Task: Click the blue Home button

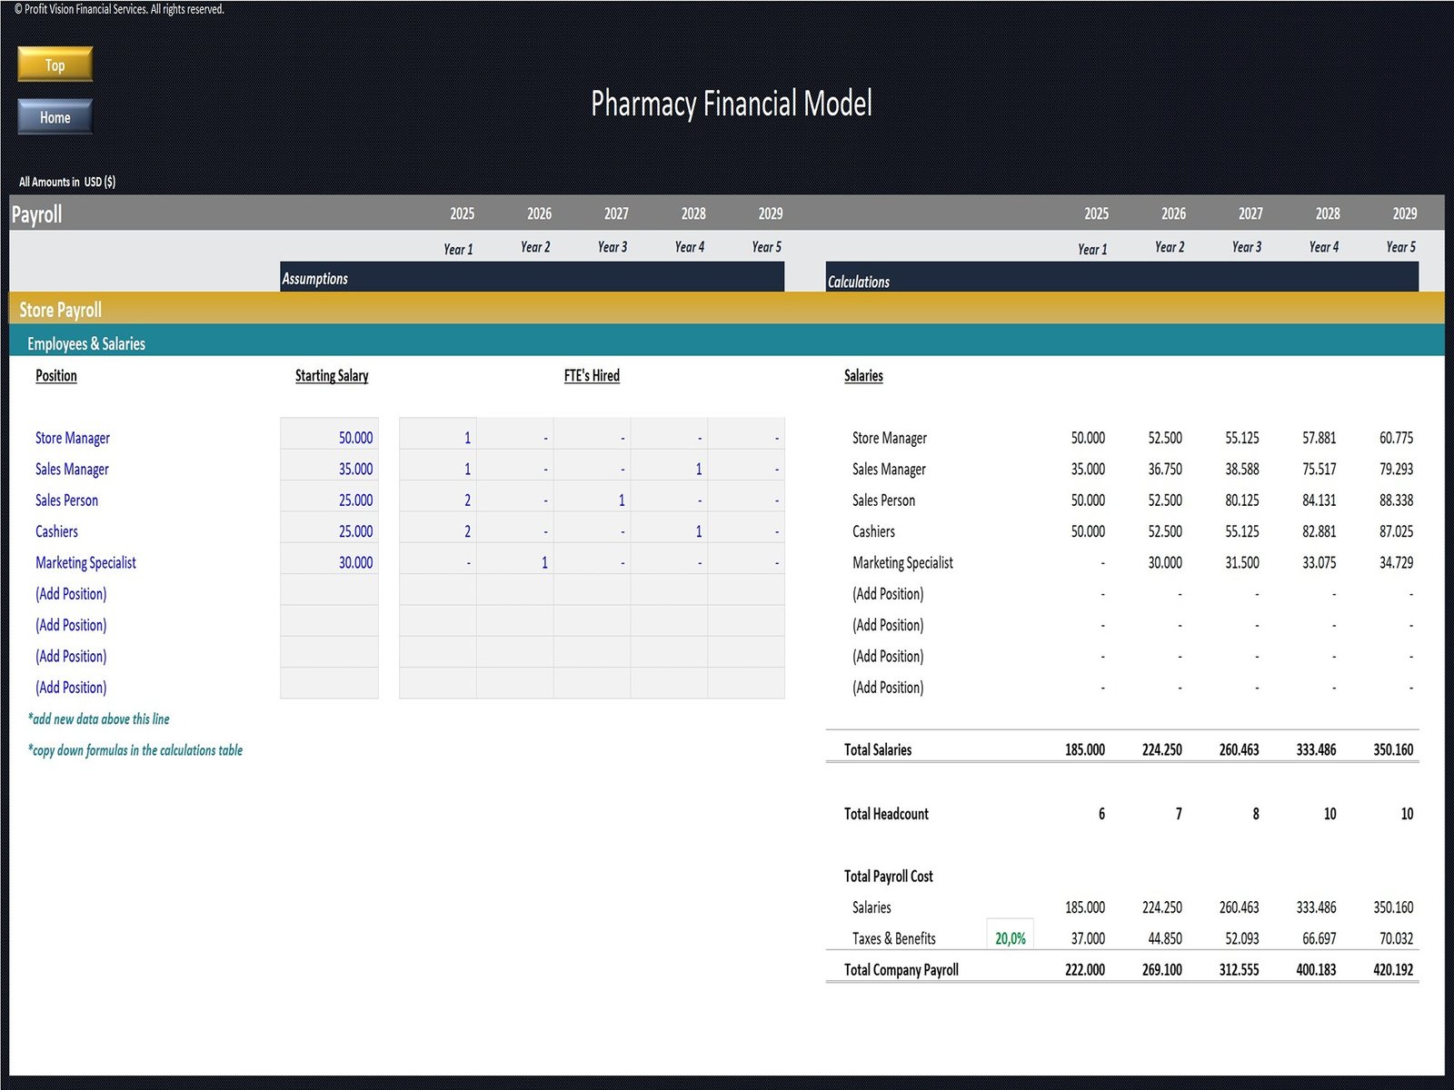Action: [x=55, y=117]
